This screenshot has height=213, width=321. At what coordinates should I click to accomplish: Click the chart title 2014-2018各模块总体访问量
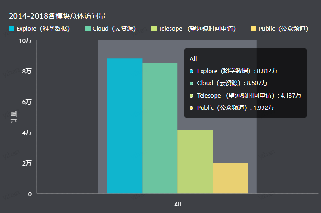click(57, 16)
